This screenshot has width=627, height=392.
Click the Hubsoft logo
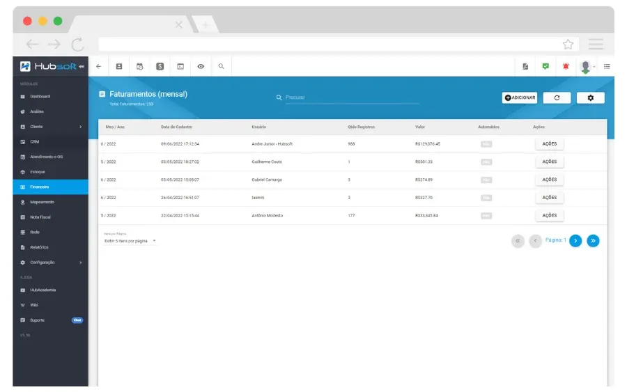point(48,66)
